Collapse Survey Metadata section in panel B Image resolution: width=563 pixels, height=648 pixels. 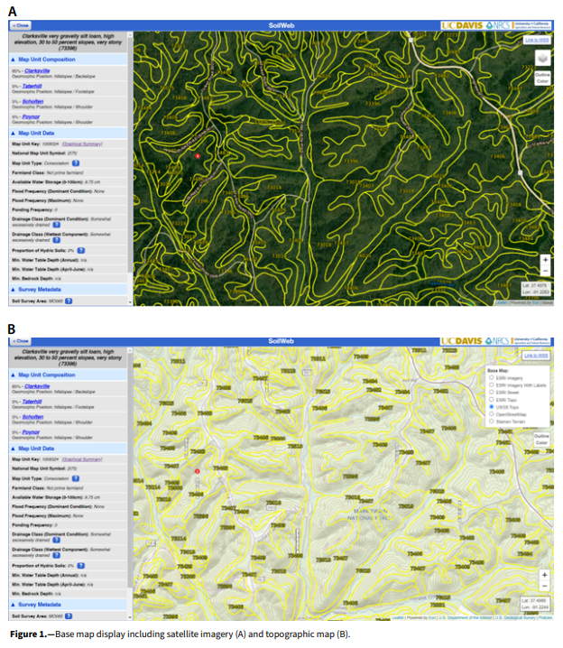[x=69, y=605]
